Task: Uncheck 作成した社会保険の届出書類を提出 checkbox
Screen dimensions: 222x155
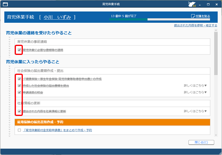Action: click(x=19, y=85)
